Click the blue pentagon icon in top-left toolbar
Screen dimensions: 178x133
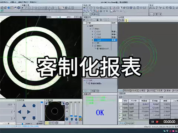(x=9, y=8)
